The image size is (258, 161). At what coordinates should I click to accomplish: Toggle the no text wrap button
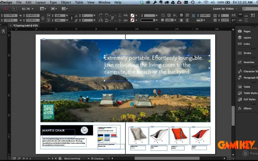(181, 15)
